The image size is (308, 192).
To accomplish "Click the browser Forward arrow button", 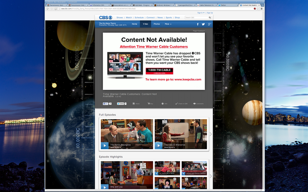I will click(52, 9).
